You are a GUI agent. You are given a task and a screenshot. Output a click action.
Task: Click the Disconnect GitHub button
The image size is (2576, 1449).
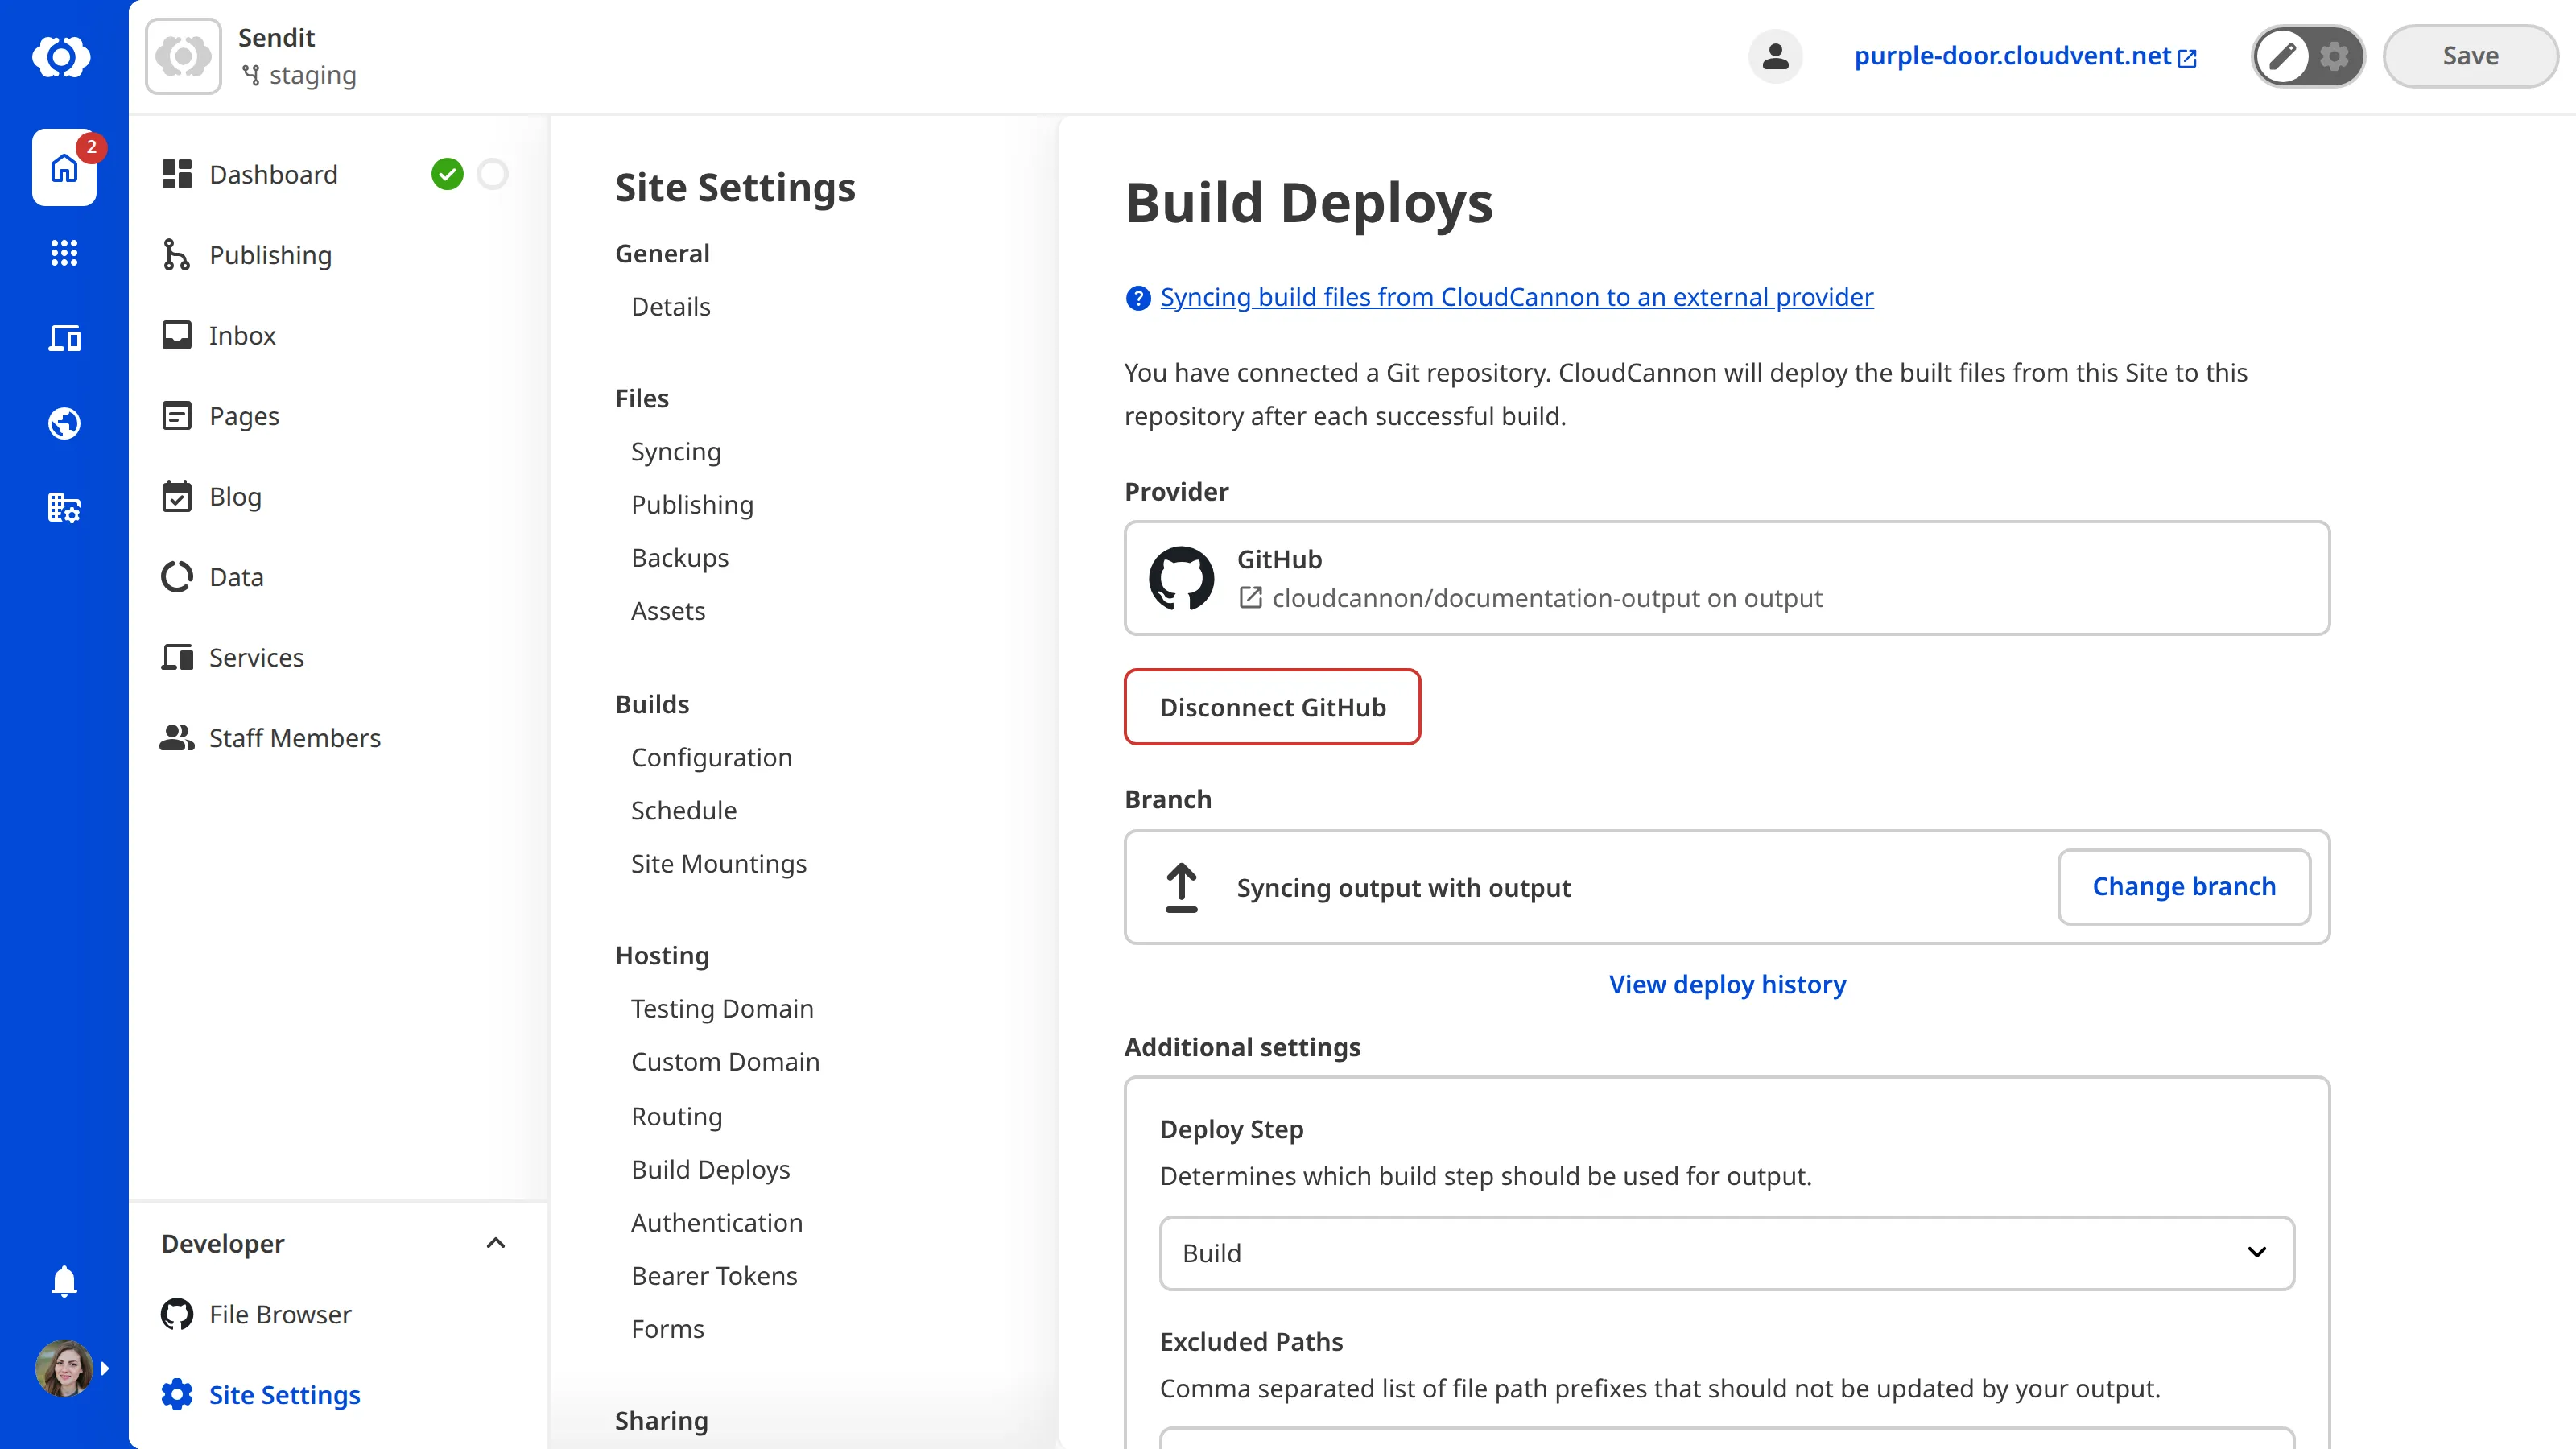tap(1272, 707)
